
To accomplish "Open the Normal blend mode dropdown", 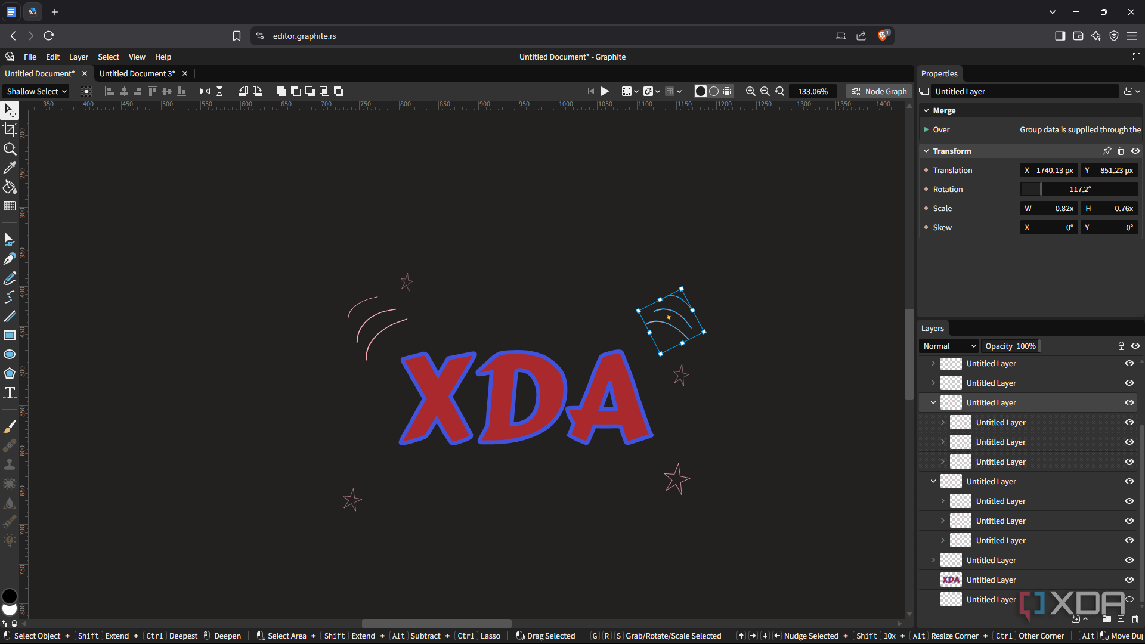I will tap(949, 346).
